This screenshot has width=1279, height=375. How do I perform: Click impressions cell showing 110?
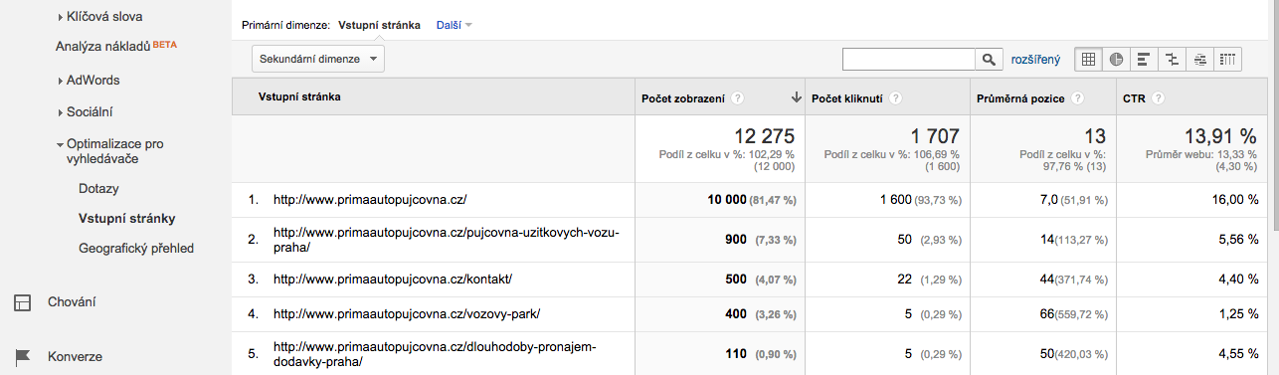736,354
